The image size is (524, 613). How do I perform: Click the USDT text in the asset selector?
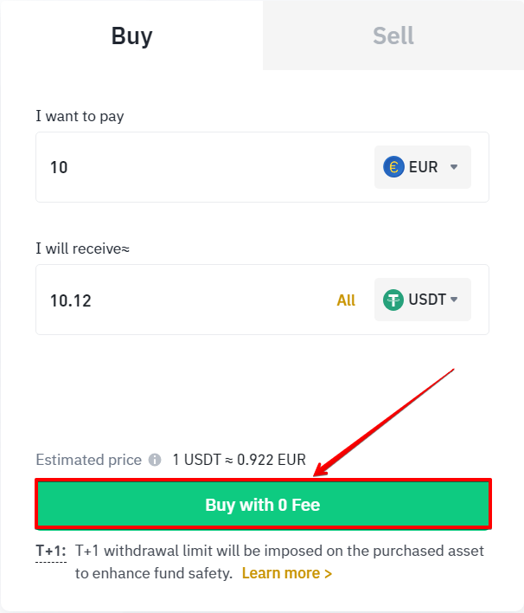pyautogui.click(x=427, y=300)
